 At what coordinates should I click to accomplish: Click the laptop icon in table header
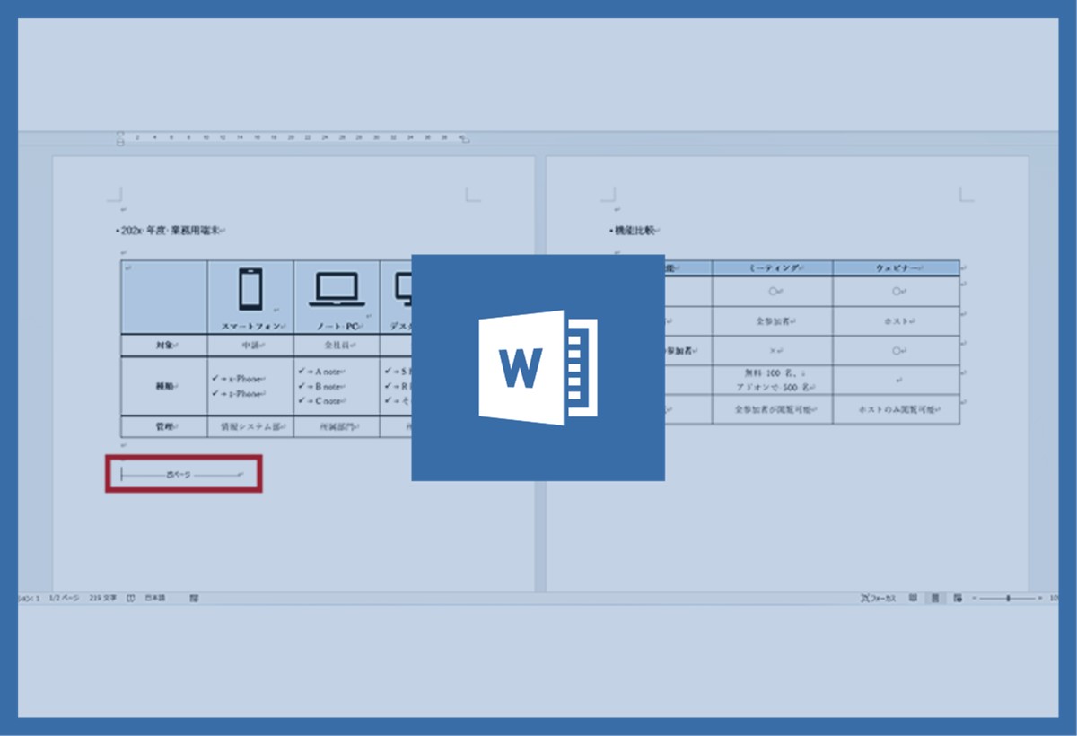tap(337, 290)
